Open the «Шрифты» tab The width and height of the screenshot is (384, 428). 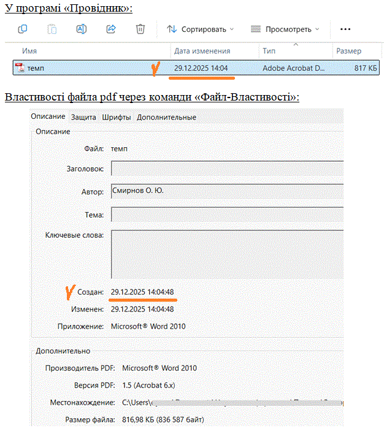point(117,117)
